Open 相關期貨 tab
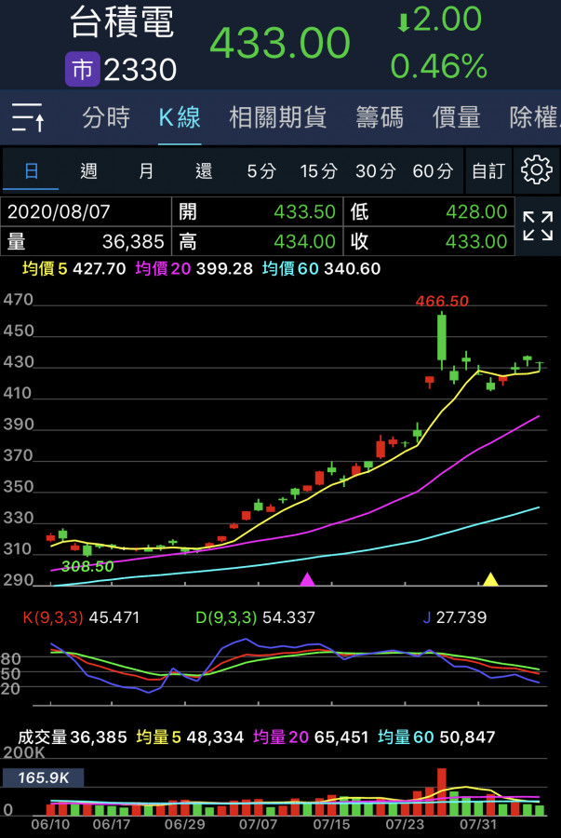This screenshot has height=838, width=561. [x=277, y=117]
